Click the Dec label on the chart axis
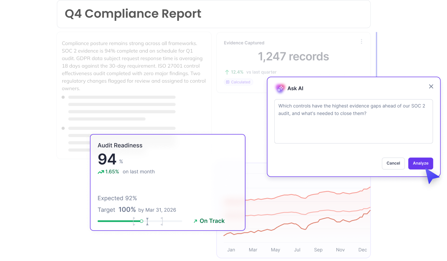The width and height of the screenshot is (447, 261). point(363,250)
